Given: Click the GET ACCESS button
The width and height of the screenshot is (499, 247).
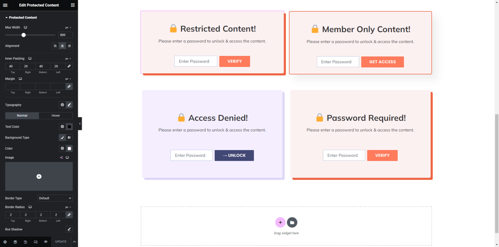Looking at the screenshot, I should tap(382, 62).
